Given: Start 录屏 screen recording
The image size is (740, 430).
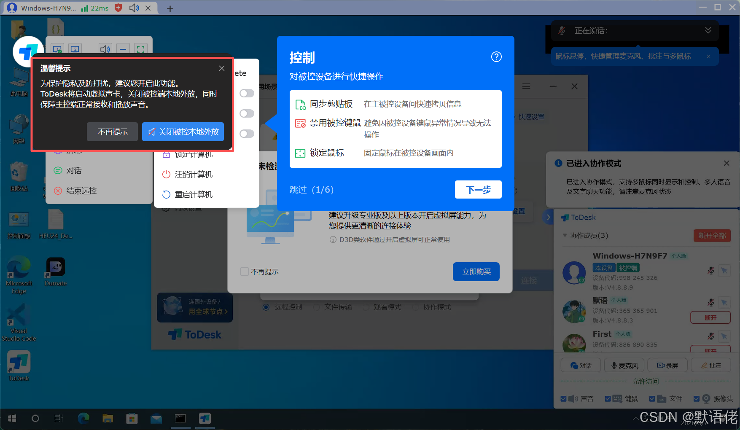Looking at the screenshot, I should coord(667,365).
